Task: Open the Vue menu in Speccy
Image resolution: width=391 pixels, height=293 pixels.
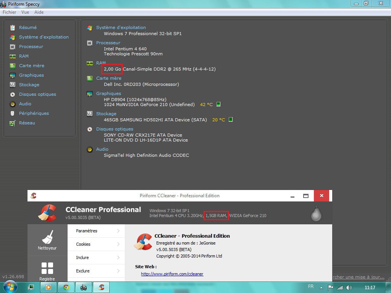Action: tap(25, 12)
